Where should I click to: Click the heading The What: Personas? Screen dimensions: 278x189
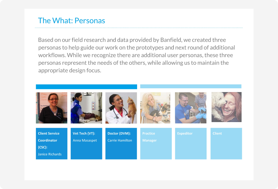point(71,20)
